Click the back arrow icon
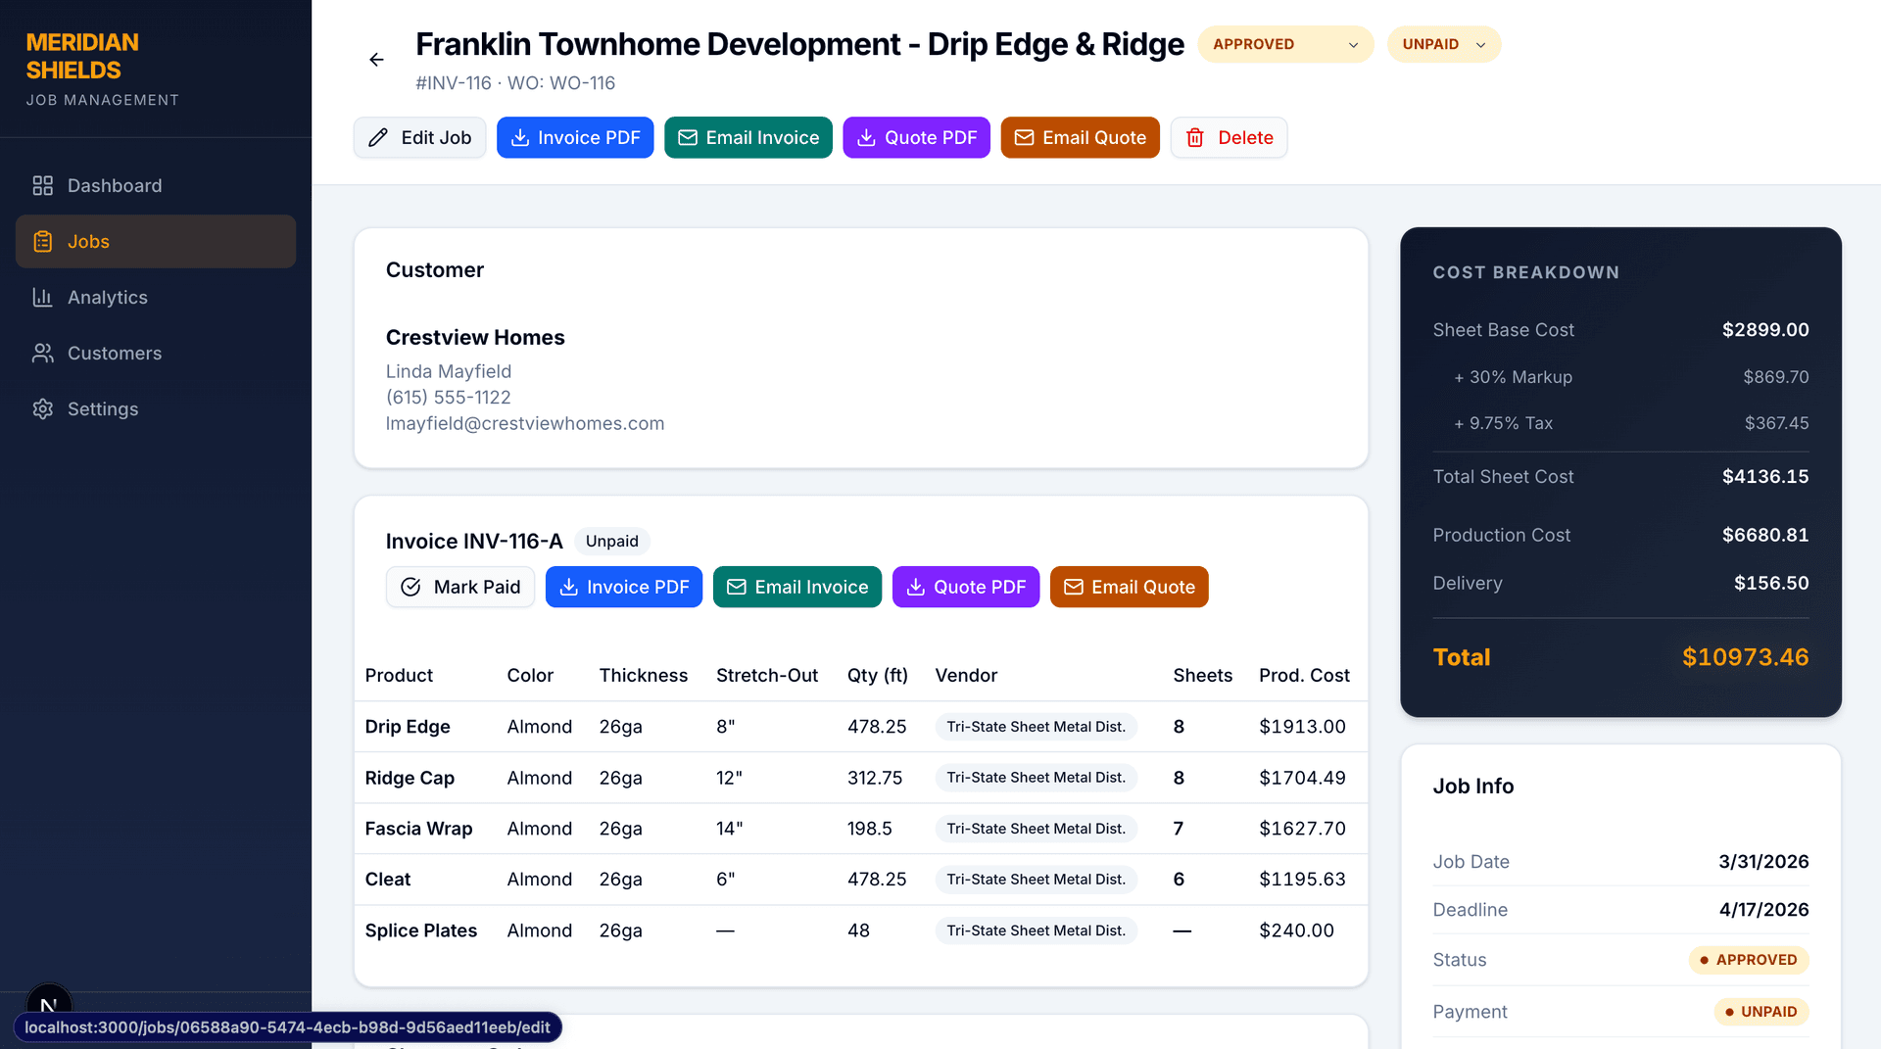 [376, 60]
